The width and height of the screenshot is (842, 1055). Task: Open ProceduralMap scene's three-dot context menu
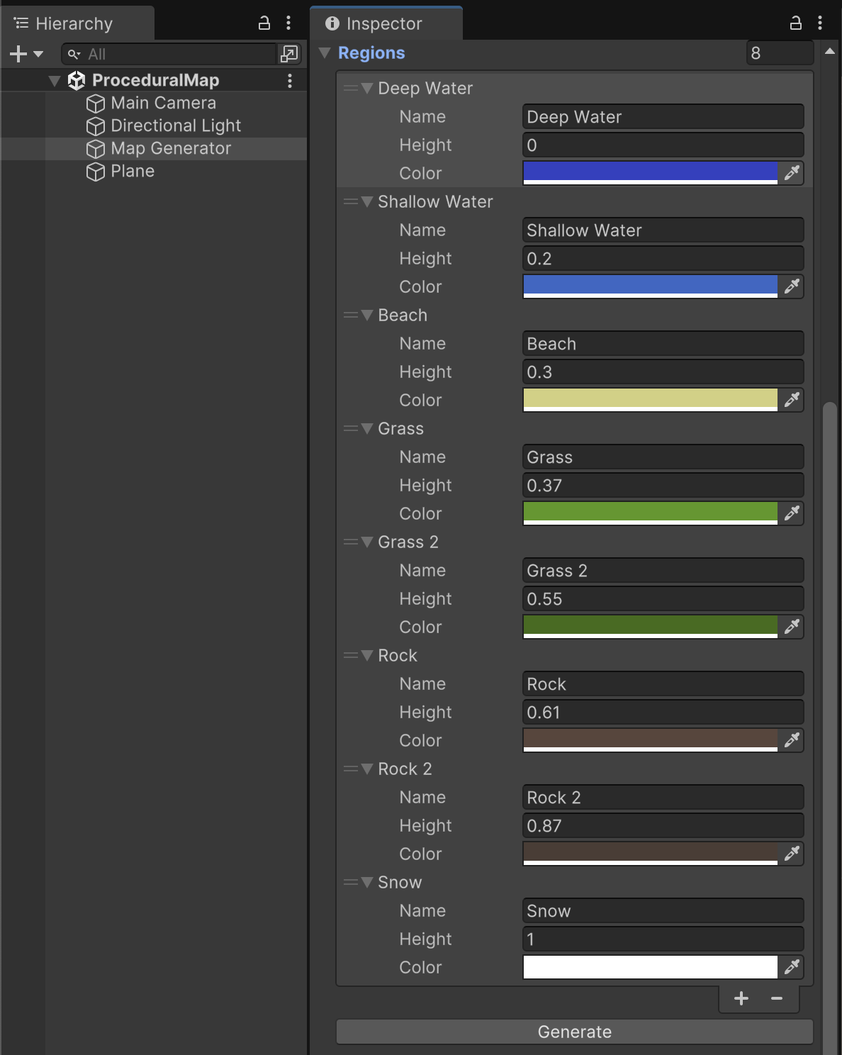click(x=290, y=81)
